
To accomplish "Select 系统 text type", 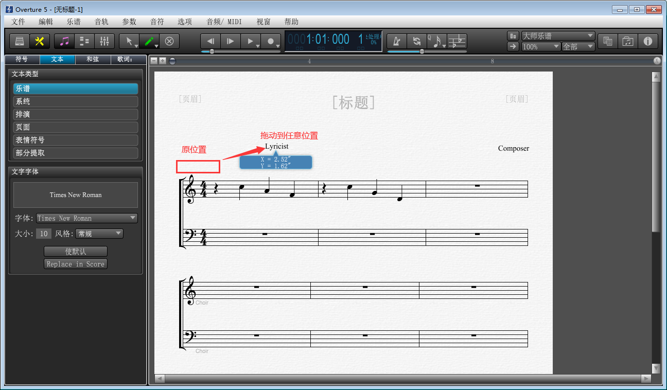I will tap(76, 101).
